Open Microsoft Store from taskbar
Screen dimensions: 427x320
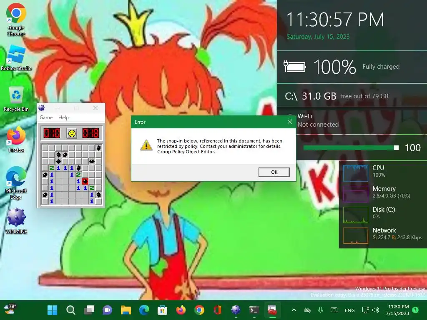(162, 310)
